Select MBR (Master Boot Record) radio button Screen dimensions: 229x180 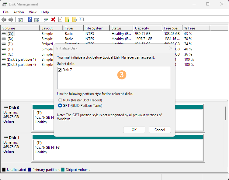pyautogui.click(x=60, y=100)
